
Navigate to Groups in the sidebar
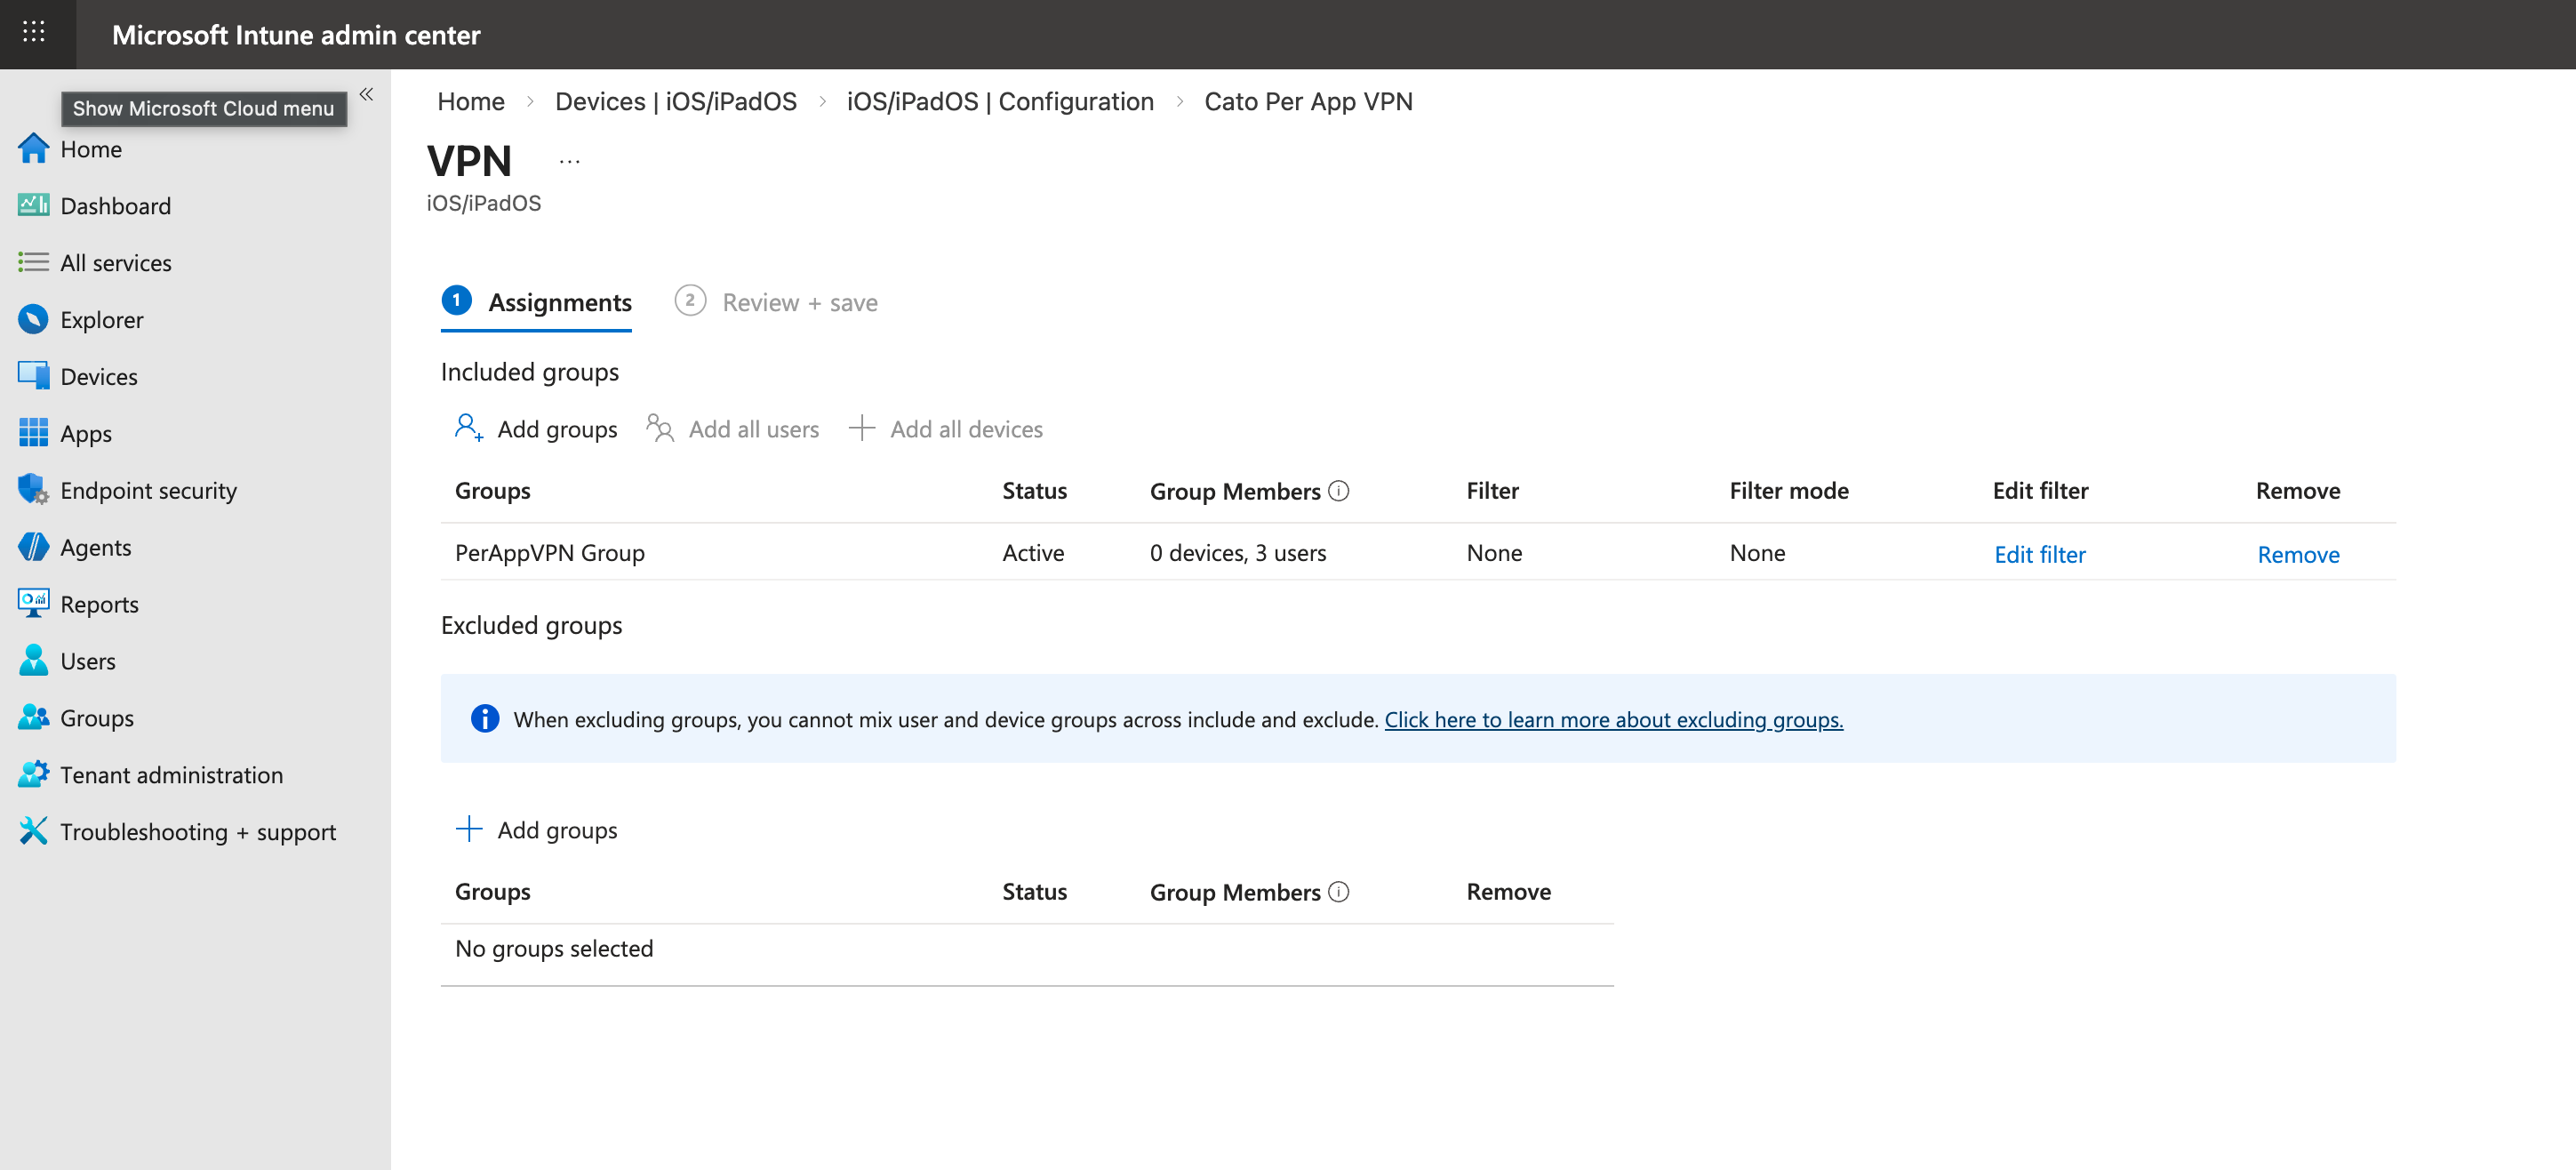tap(97, 719)
